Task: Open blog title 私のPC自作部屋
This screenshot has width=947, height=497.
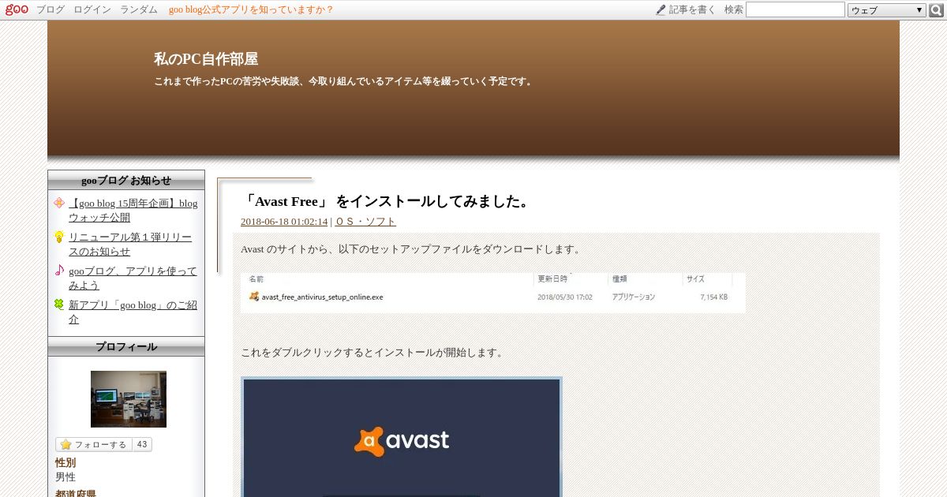Action: (206, 59)
